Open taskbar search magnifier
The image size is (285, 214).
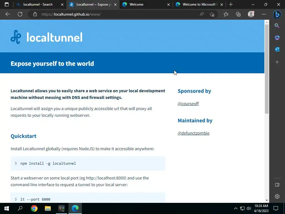(x=20, y=208)
